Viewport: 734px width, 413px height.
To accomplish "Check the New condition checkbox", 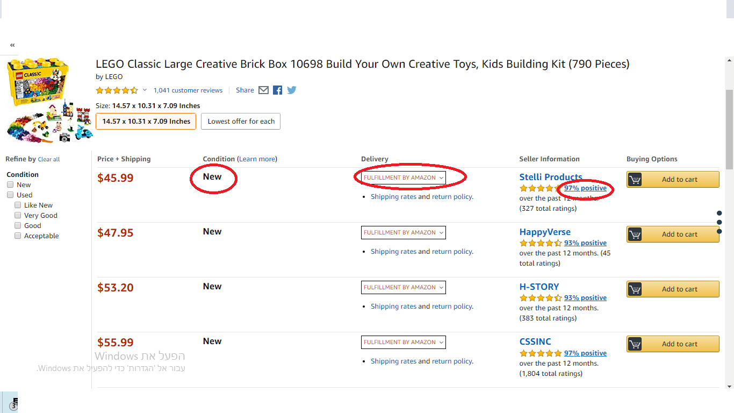I will pyautogui.click(x=10, y=185).
